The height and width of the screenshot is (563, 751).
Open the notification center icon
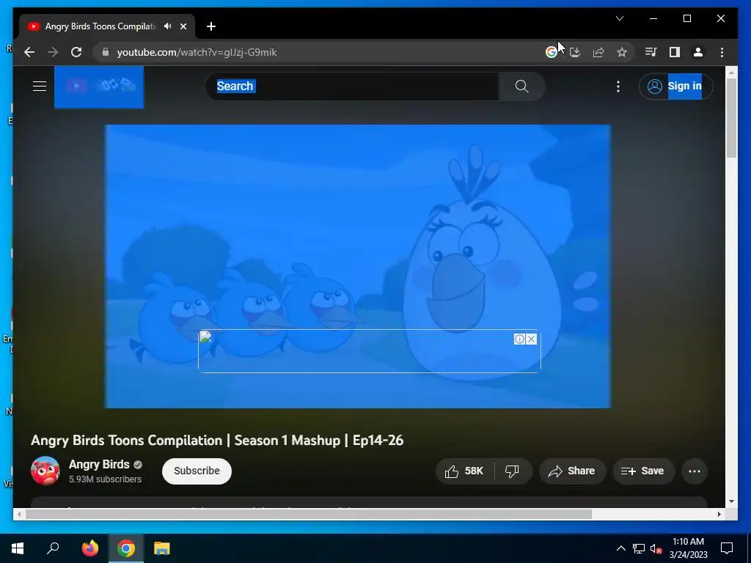[727, 548]
